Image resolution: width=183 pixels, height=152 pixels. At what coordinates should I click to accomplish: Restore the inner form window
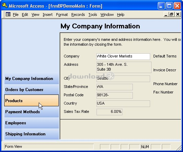pyautogui.click(x=172, y=15)
